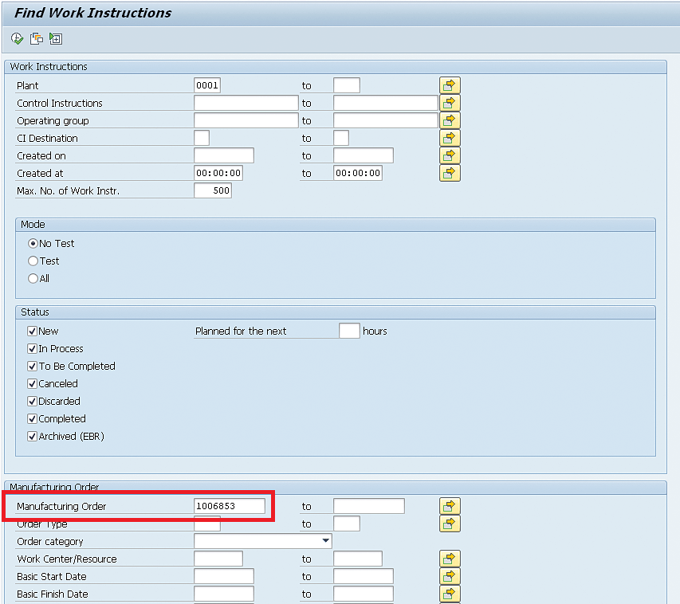
Task: Open multiple selection for Manufacturing Order
Action: [x=450, y=506]
